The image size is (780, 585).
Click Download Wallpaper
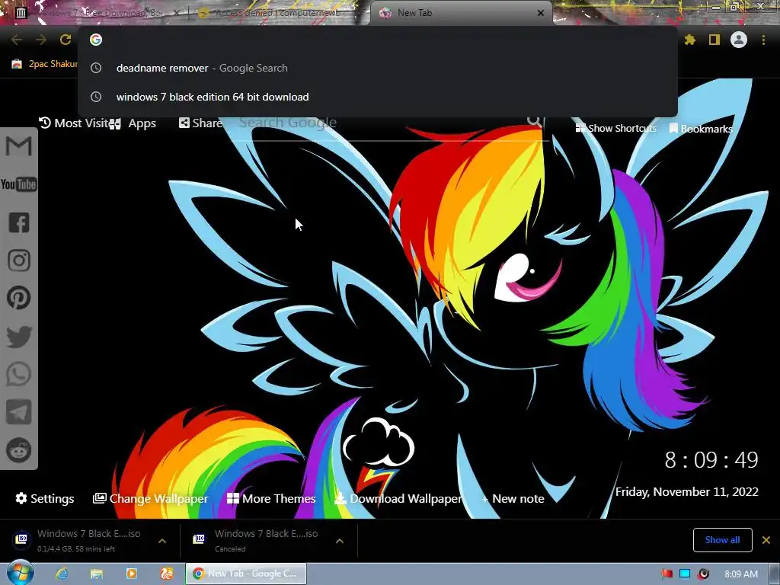click(398, 498)
